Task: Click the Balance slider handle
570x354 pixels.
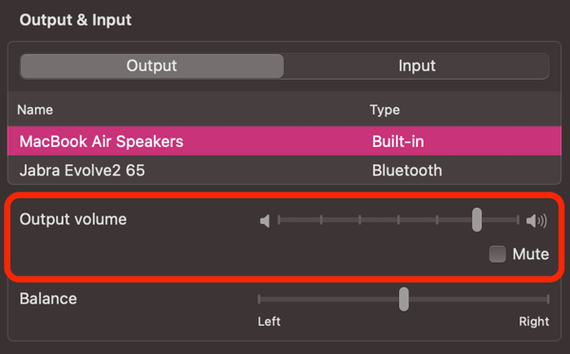Action: (404, 299)
